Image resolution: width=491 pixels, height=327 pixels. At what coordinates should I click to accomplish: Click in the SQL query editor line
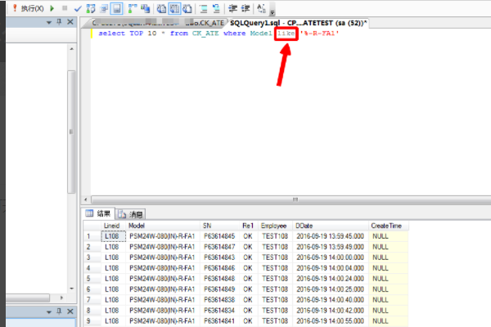(218, 34)
